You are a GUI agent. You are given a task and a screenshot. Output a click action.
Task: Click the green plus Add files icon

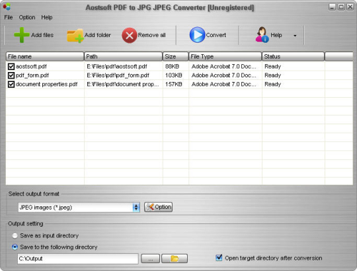(22, 35)
